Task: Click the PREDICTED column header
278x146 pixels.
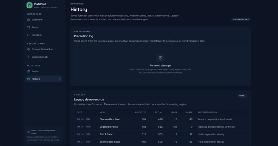Action: click(x=141, y=112)
